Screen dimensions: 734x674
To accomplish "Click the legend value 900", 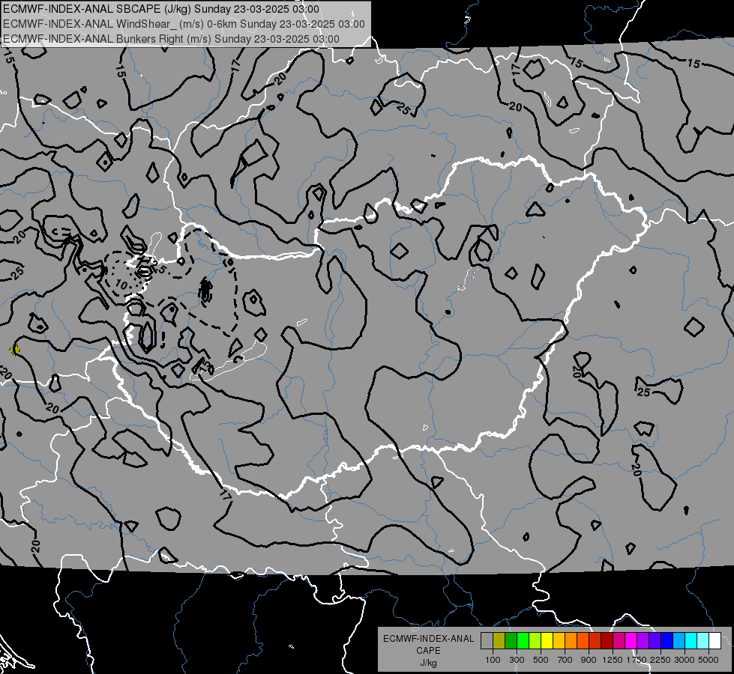I will (x=589, y=660).
